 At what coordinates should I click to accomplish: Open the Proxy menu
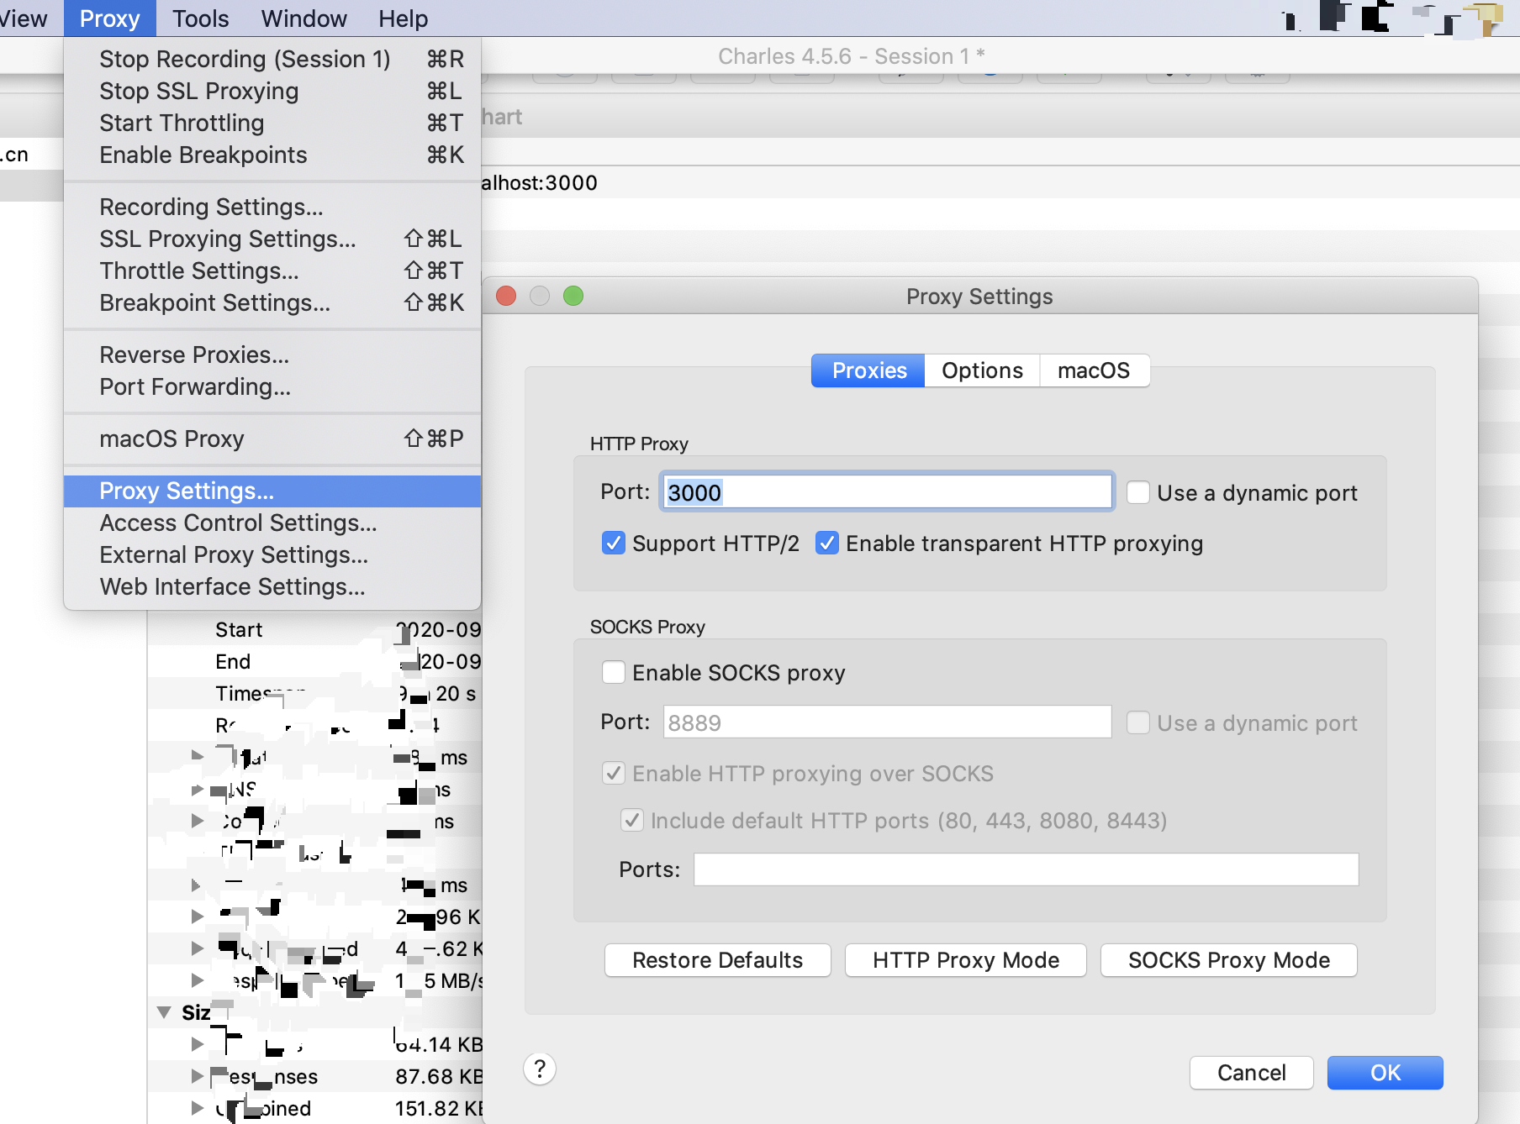(109, 18)
